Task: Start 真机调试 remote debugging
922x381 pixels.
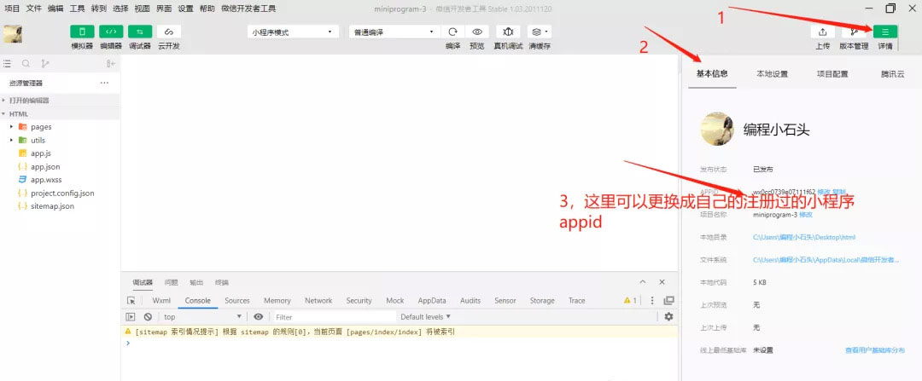Action: tap(508, 32)
